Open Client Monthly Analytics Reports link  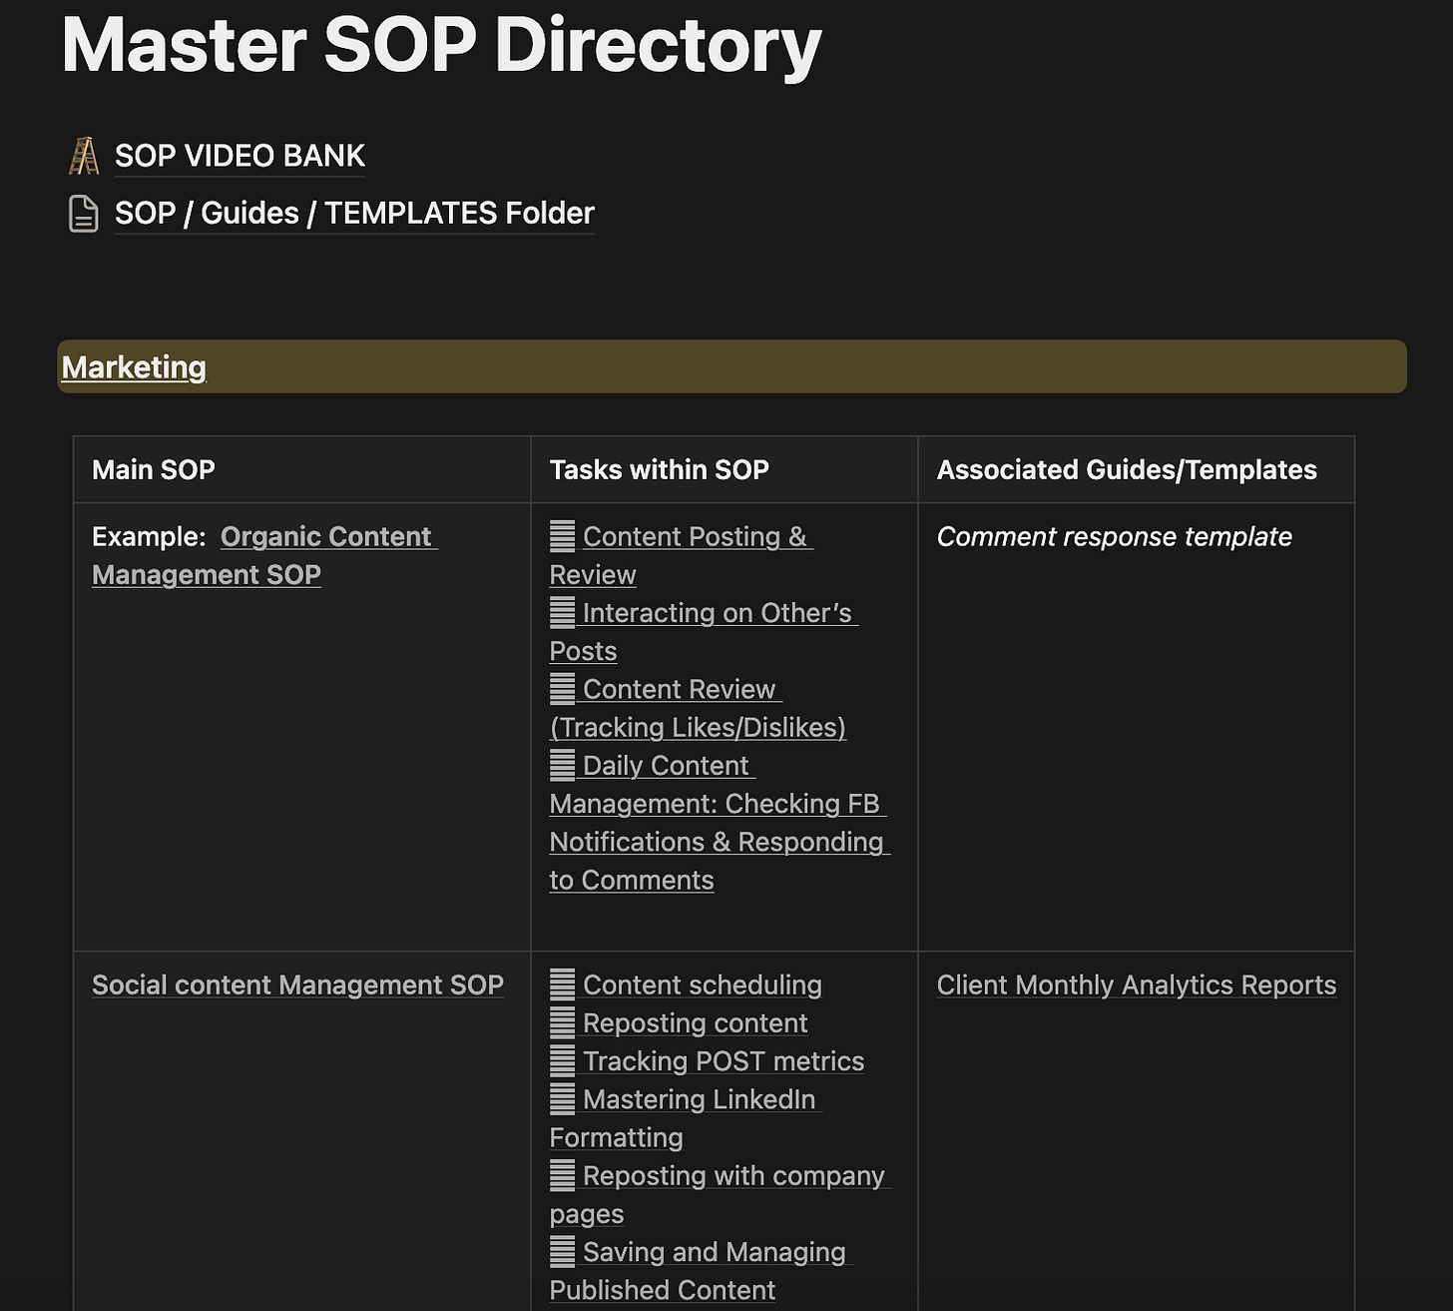[1137, 985]
